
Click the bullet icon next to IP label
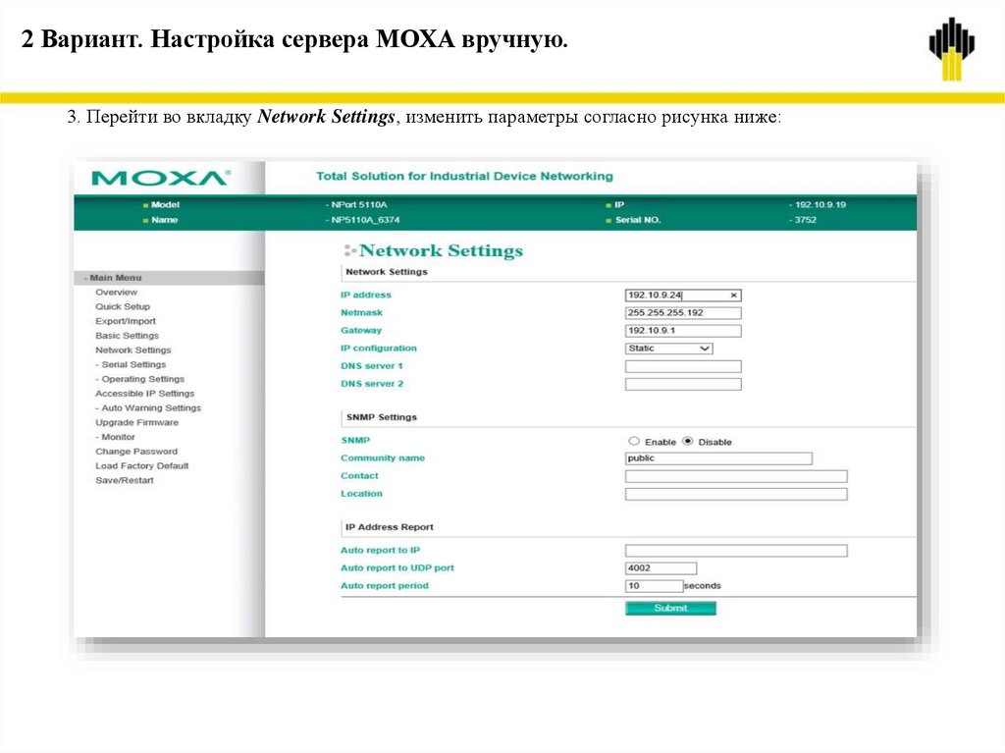(x=609, y=207)
